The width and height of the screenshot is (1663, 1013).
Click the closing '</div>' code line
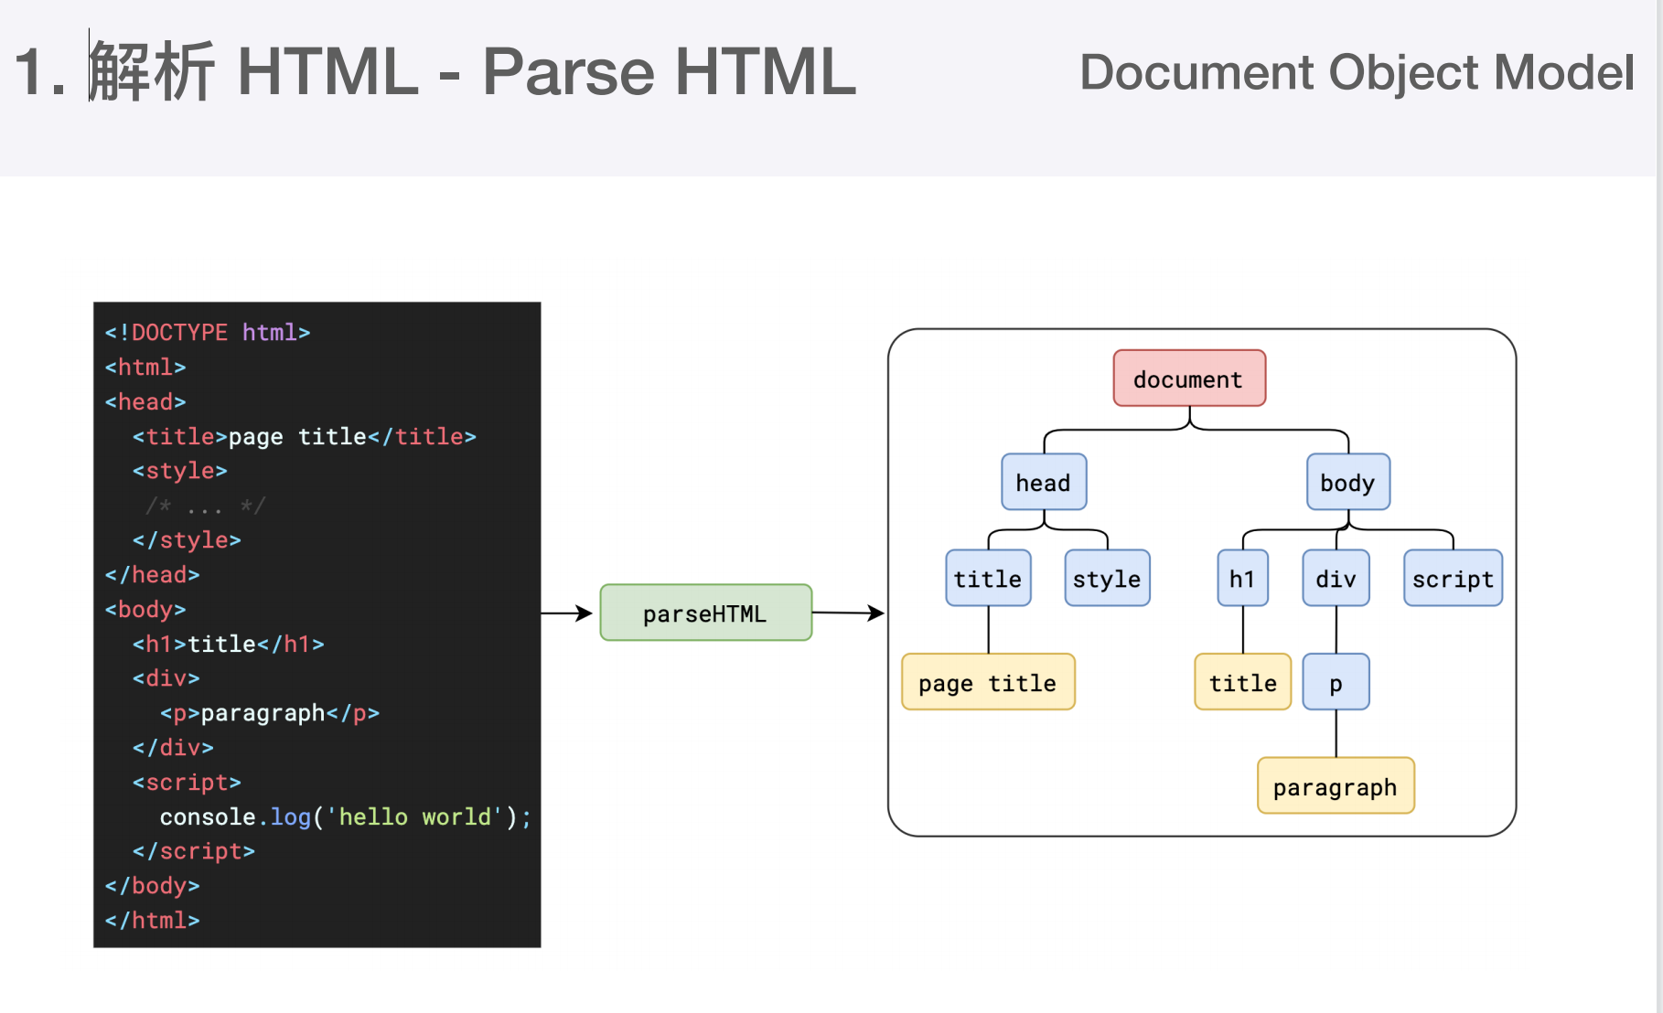[x=173, y=747]
